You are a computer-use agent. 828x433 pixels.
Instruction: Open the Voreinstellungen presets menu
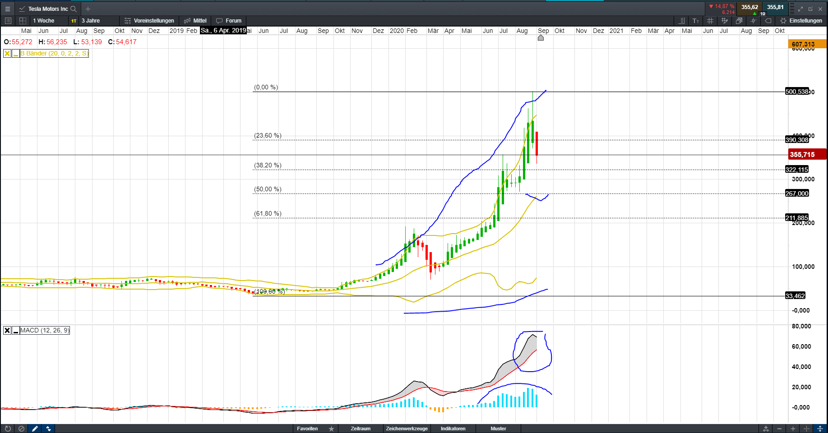point(149,21)
